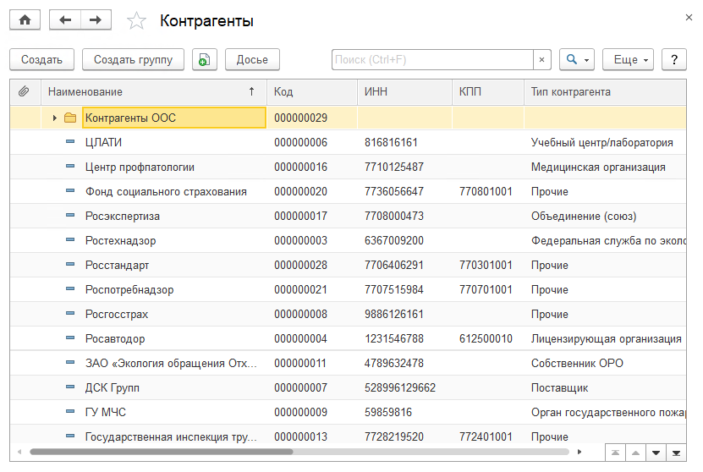Image resolution: width=703 pixels, height=472 pixels.
Task: Click into the Поиск search field
Action: pos(431,59)
